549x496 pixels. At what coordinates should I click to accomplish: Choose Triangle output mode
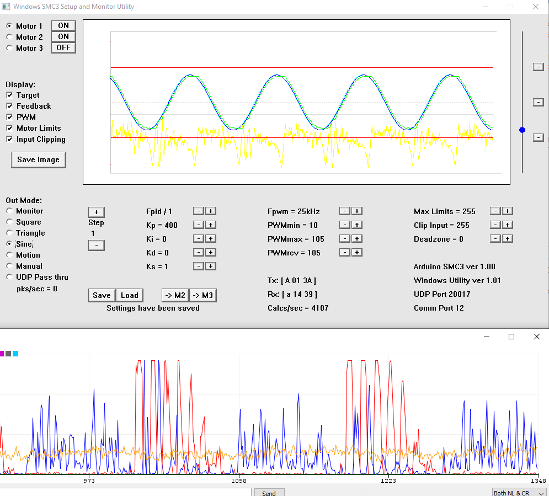click(x=9, y=233)
